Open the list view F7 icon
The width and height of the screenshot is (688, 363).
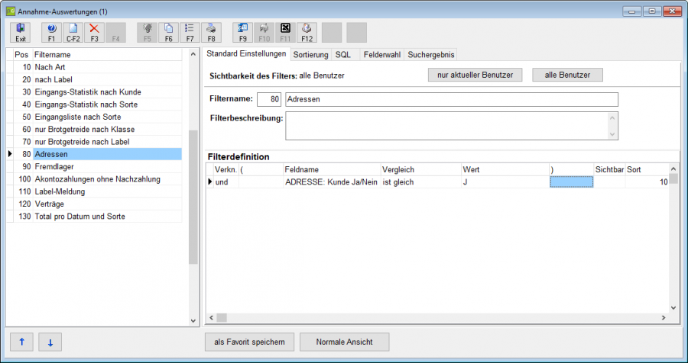(x=190, y=33)
